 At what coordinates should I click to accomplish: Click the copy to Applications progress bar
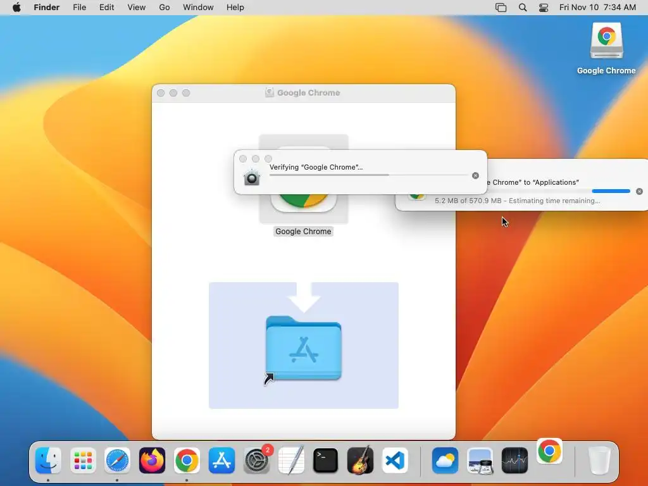click(559, 191)
